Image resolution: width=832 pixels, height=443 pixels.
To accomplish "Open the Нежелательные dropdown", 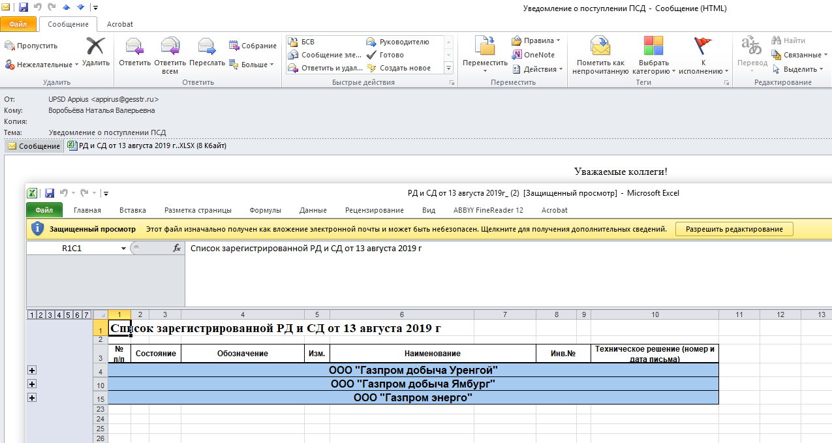I will point(42,65).
